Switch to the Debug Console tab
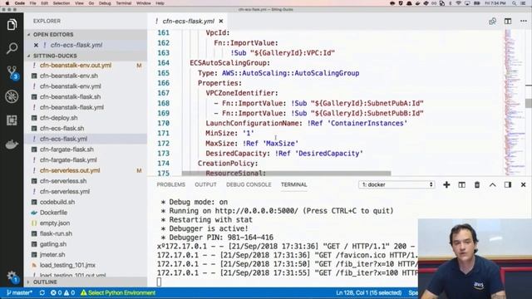Viewport: 532px width, 299px height. 249,184
